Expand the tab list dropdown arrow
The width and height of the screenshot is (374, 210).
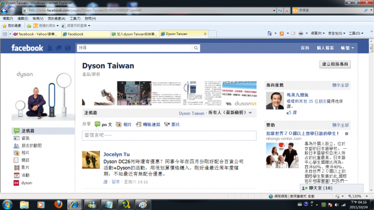10,34
